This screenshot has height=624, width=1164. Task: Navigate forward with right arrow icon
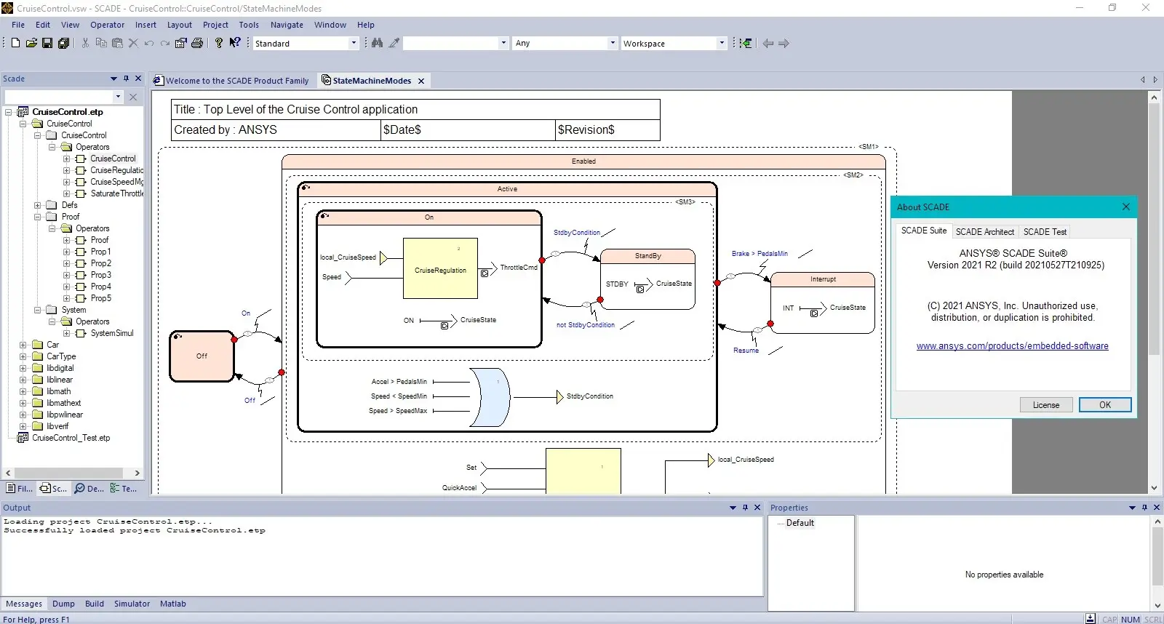pyautogui.click(x=784, y=43)
